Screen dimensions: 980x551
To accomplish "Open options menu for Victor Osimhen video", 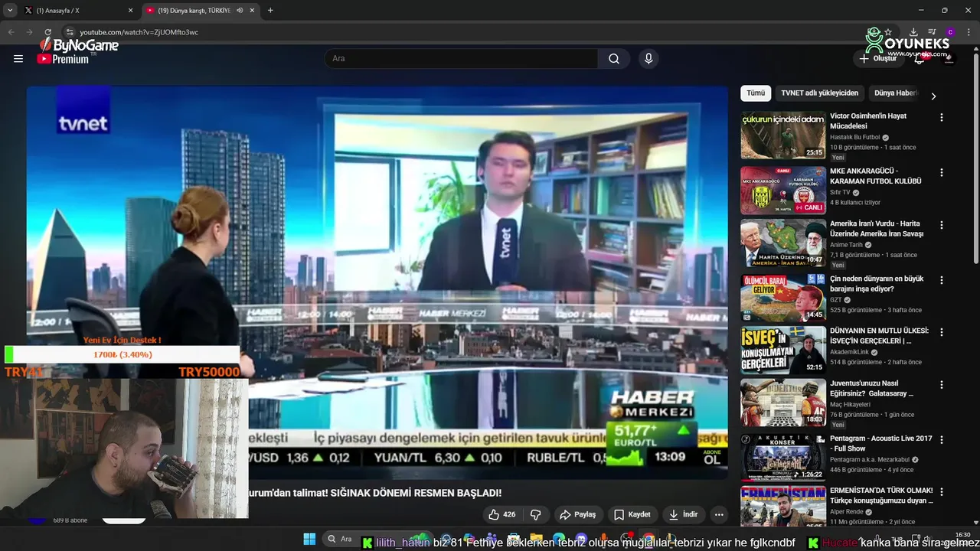I will click(942, 118).
